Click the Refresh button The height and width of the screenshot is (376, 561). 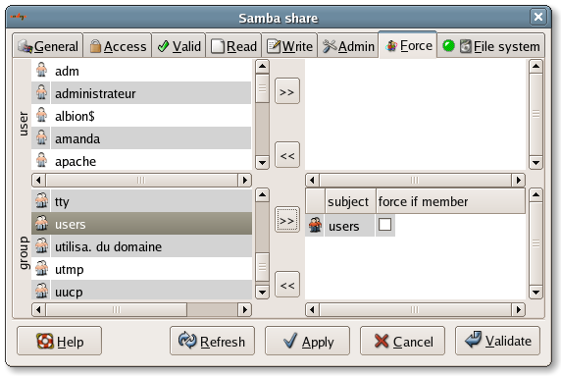click(x=212, y=341)
